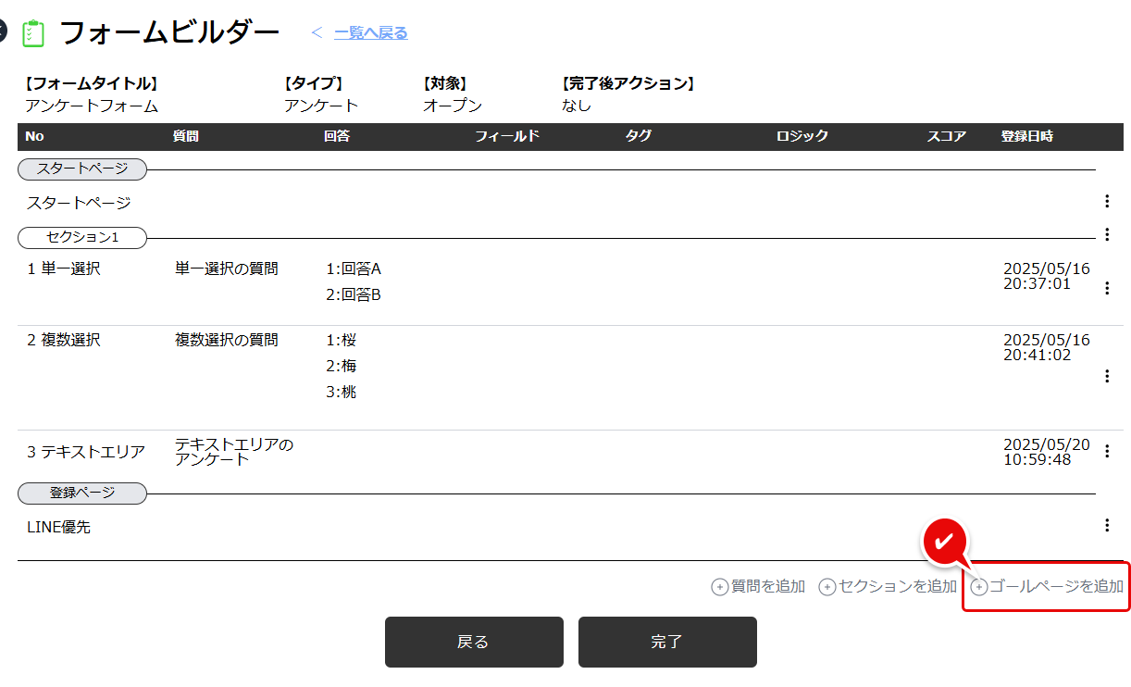
Task: Open options menu for question 1 単一選択
Action: 1106,288
